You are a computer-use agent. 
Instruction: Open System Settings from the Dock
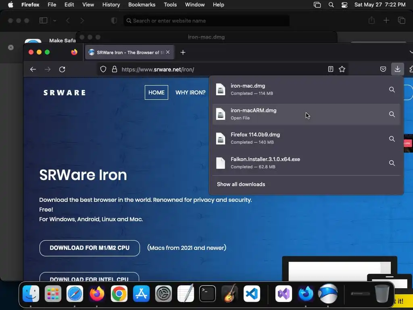point(163,293)
